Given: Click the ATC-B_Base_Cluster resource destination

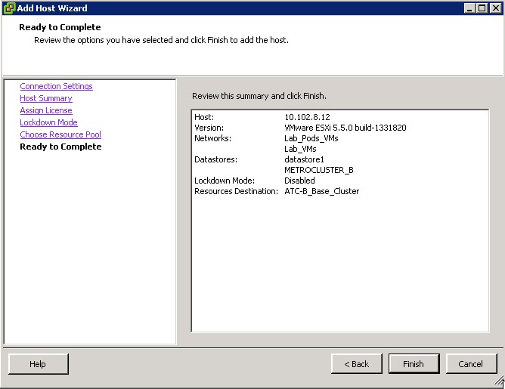Looking at the screenshot, I should [321, 191].
